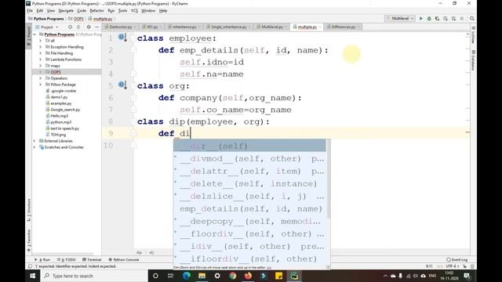Image resolution: width=502 pixels, height=282 pixels.
Task: Open Search Everywhere magnifier icon
Action: 472,19
